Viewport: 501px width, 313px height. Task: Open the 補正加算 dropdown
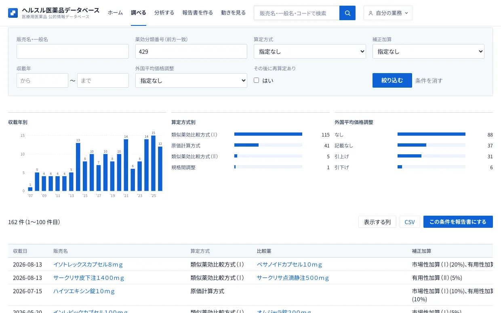pyautogui.click(x=428, y=51)
